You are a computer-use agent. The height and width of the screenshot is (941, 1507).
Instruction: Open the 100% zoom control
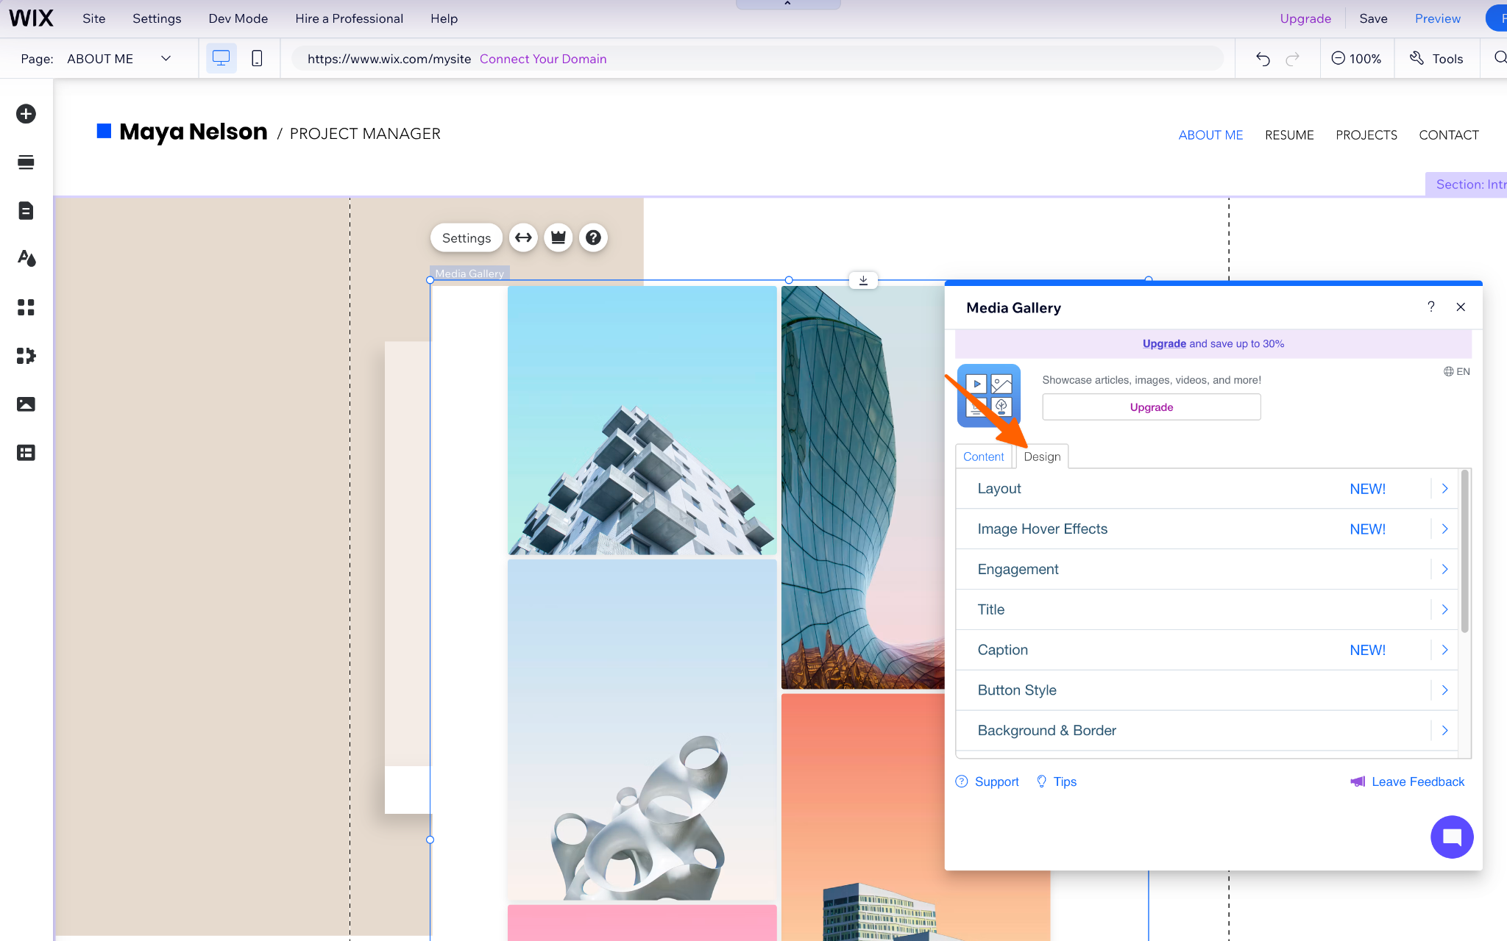pyautogui.click(x=1356, y=59)
